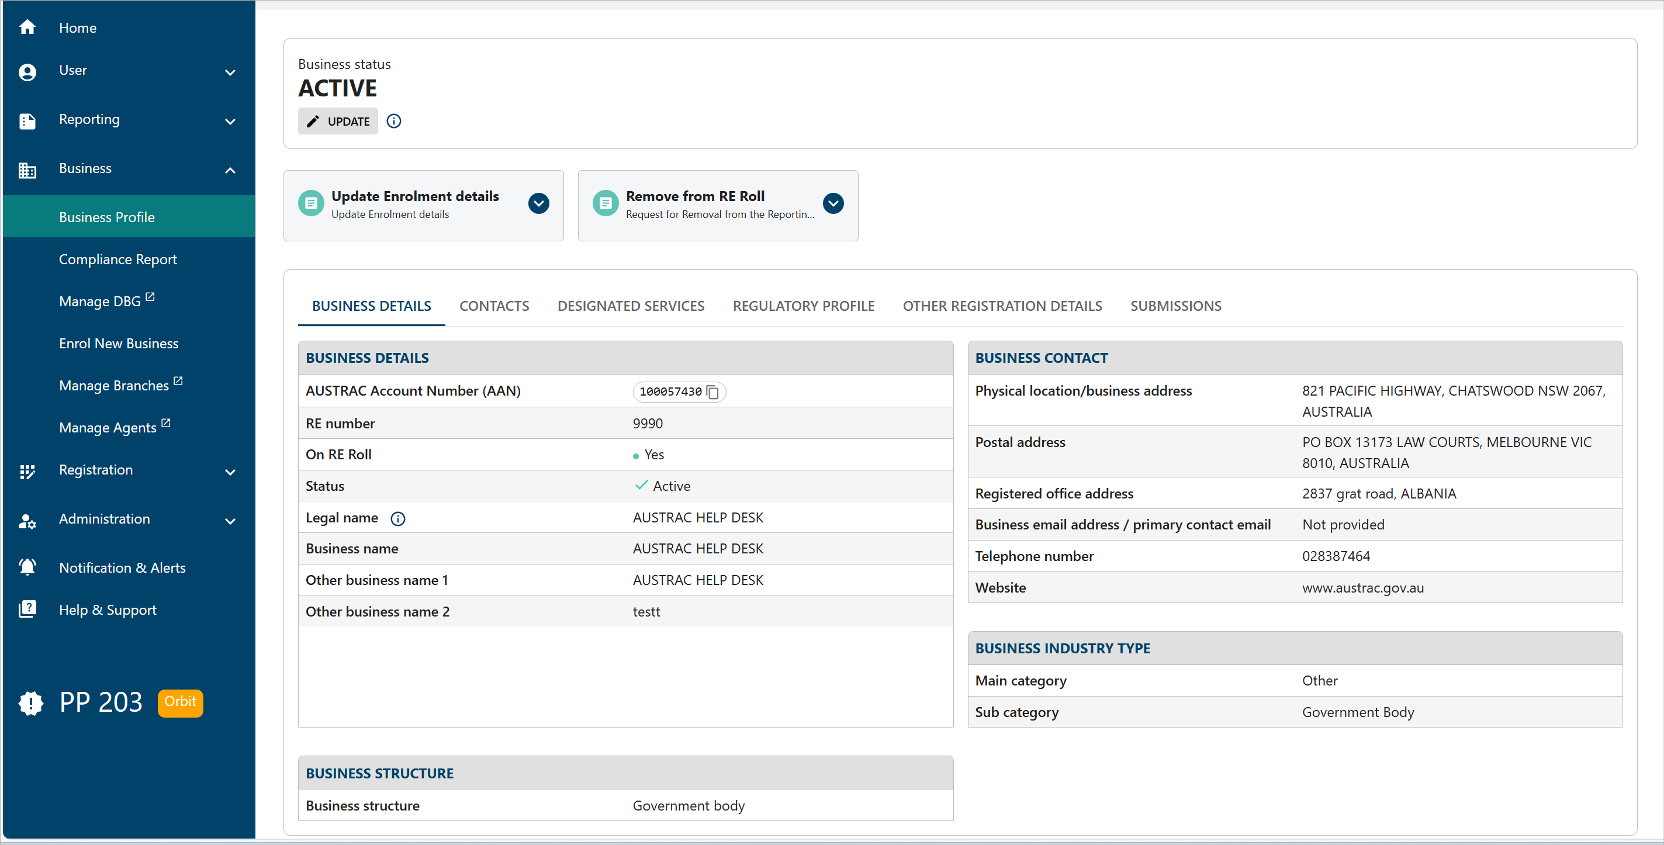Image resolution: width=1664 pixels, height=845 pixels.
Task: Expand the Administration menu chevron
Action: click(230, 521)
